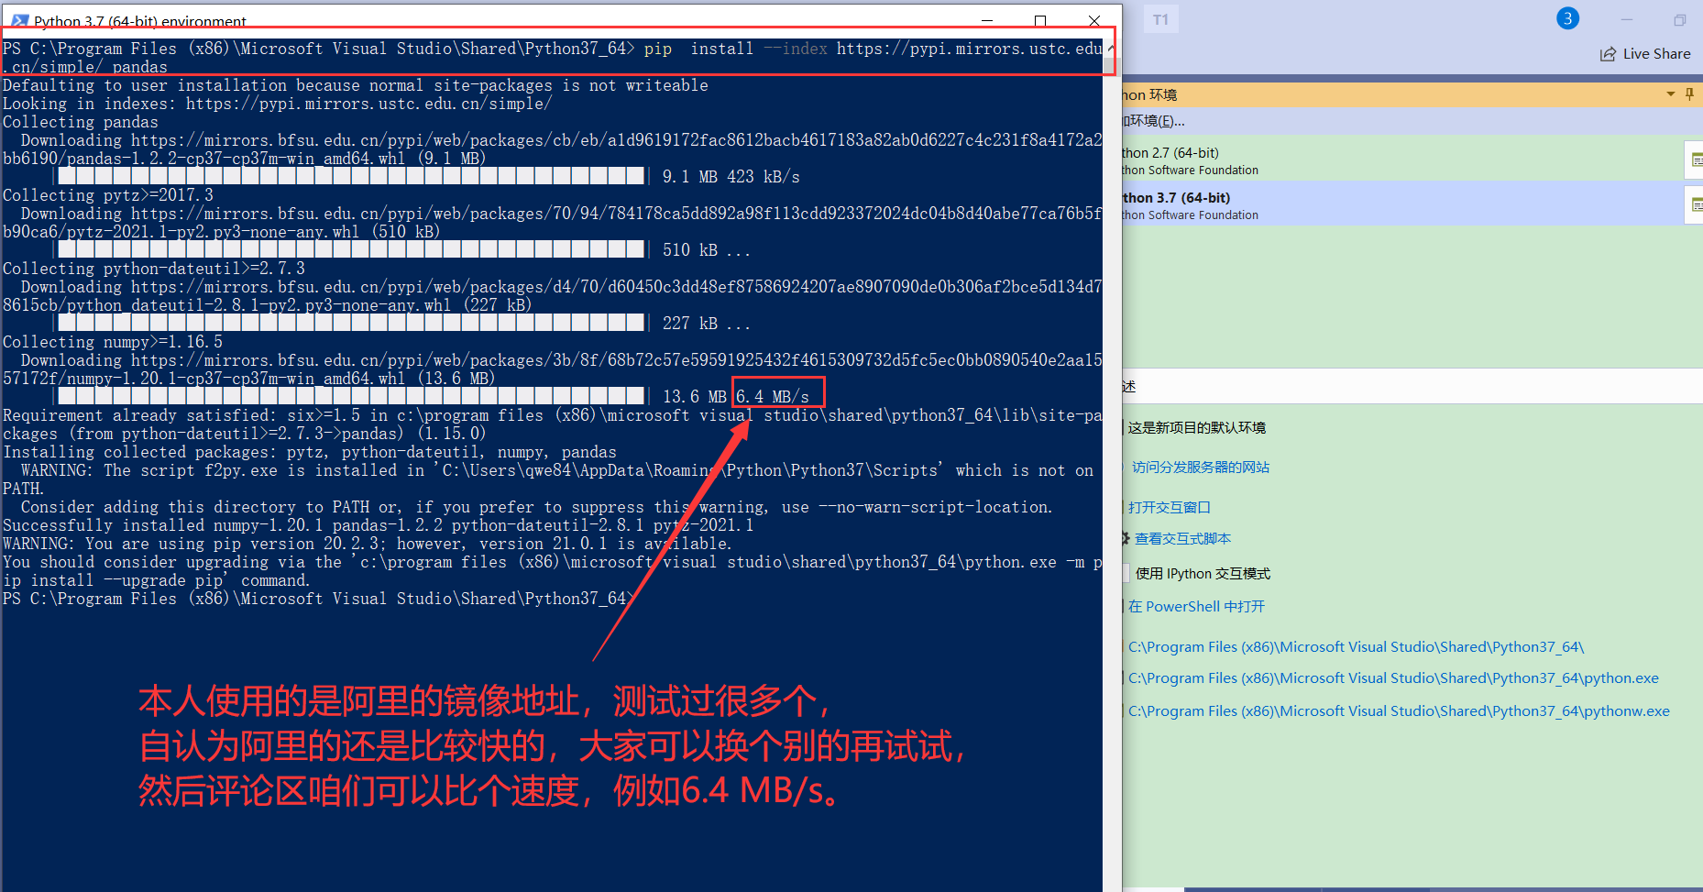Click the 'Defaulting to user installation' terminal line
This screenshot has height=892, width=1703.
tap(356, 85)
